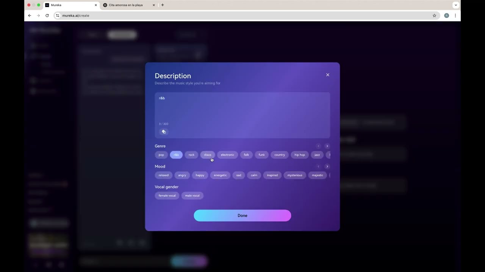Select the rock genre tag
This screenshot has height=272, width=485.
point(191,155)
